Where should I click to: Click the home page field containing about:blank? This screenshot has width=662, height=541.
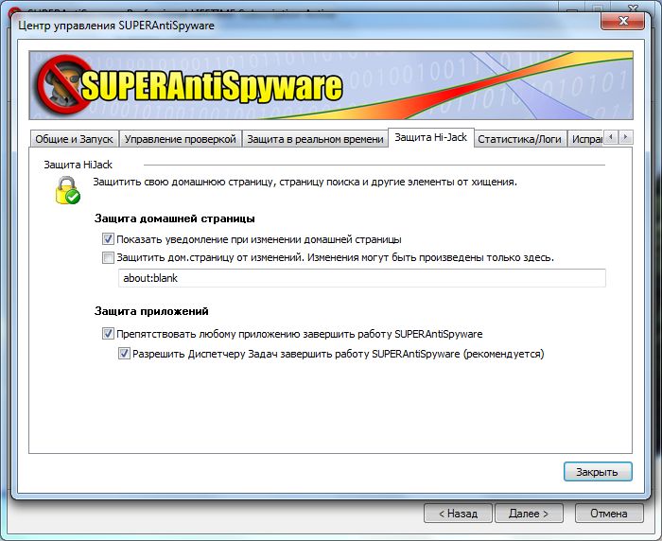pyautogui.click(x=359, y=278)
